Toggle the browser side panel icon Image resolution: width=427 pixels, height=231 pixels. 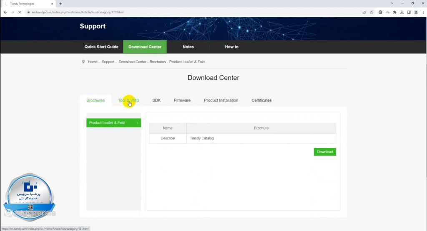tap(409, 12)
